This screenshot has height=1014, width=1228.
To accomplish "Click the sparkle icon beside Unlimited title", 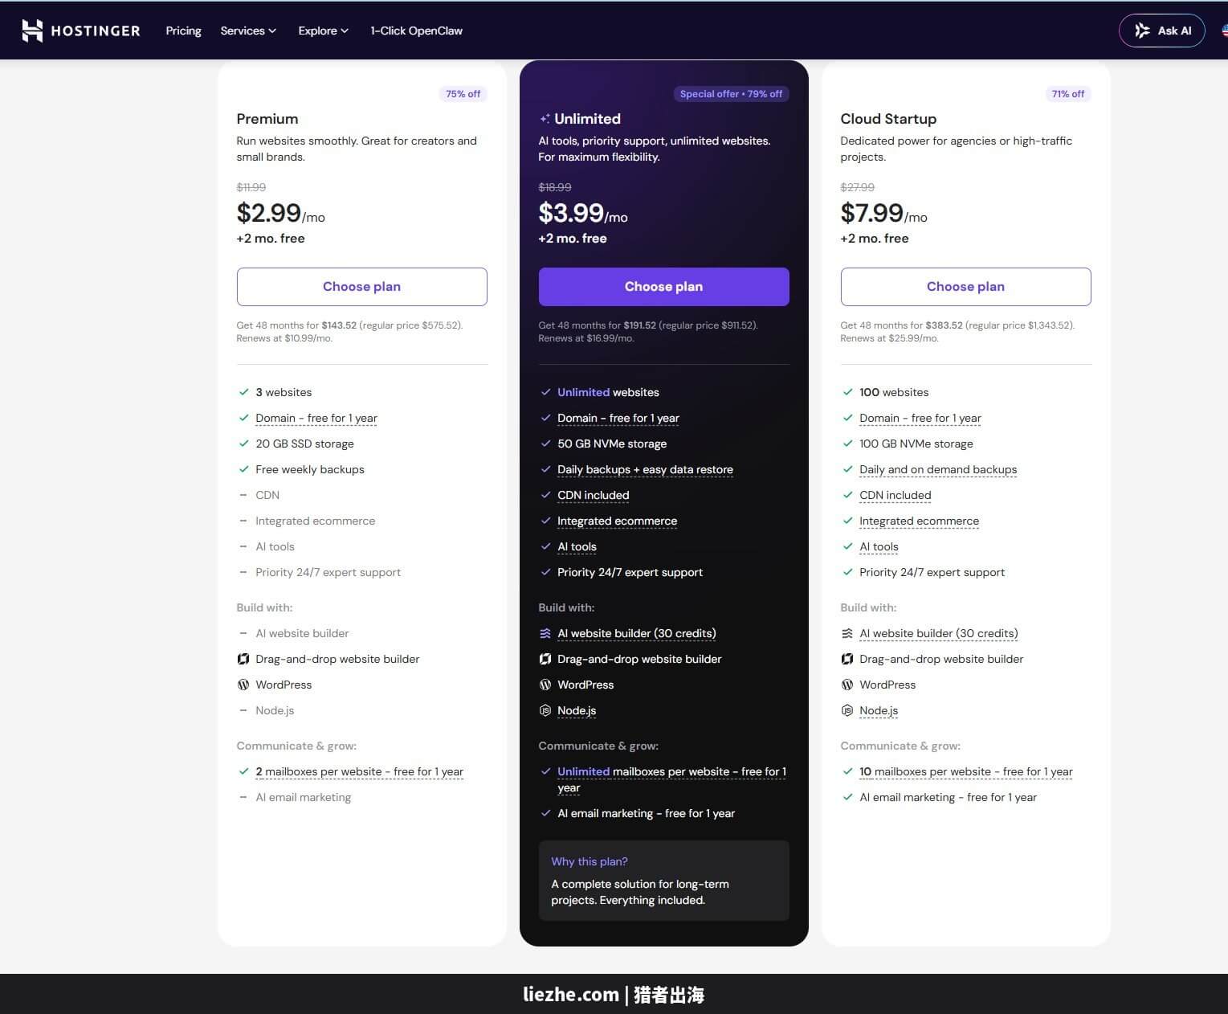I will tap(545, 119).
